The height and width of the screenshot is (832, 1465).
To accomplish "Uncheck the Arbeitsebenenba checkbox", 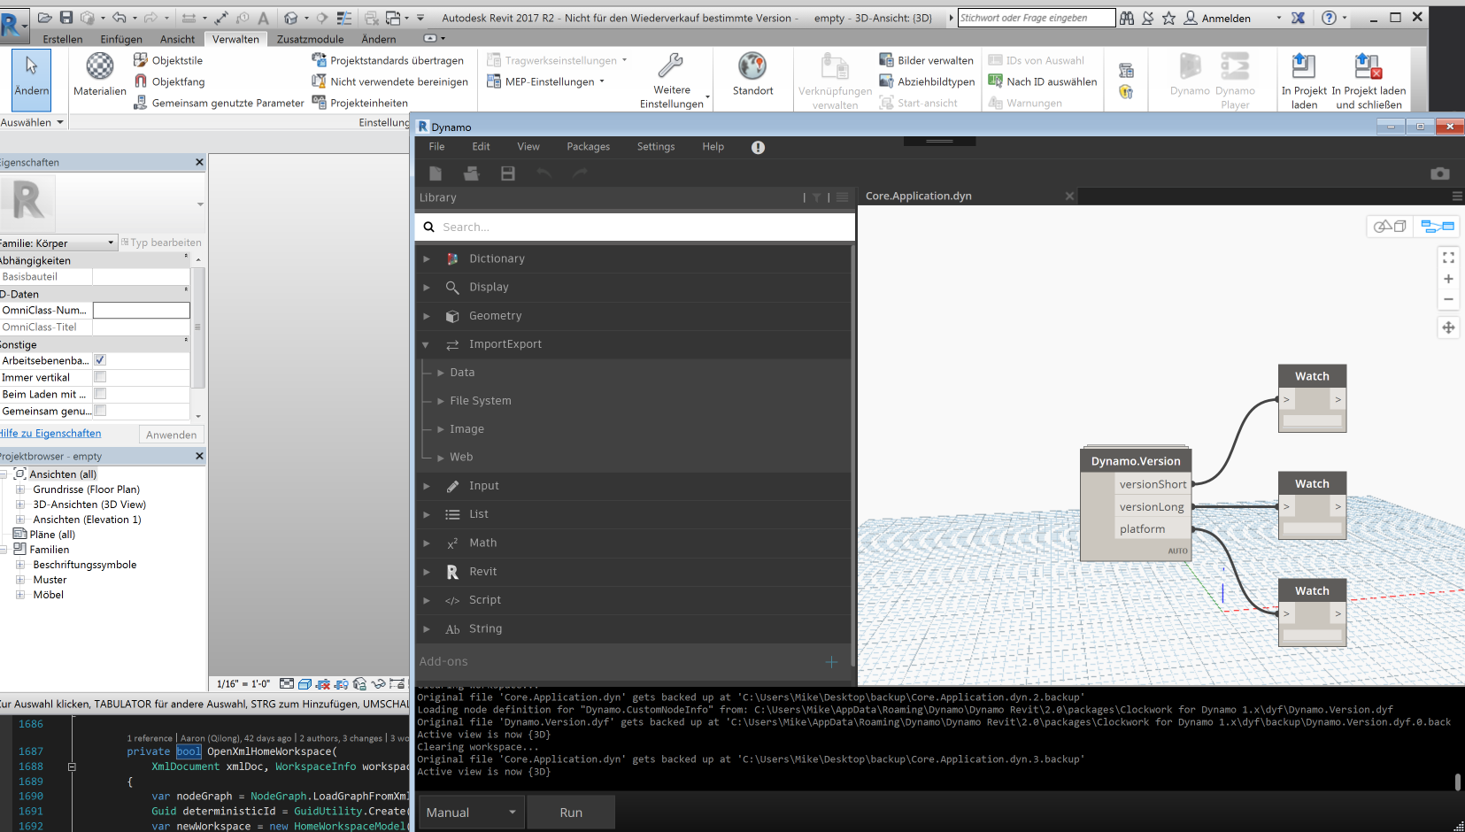I will [100, 360].
